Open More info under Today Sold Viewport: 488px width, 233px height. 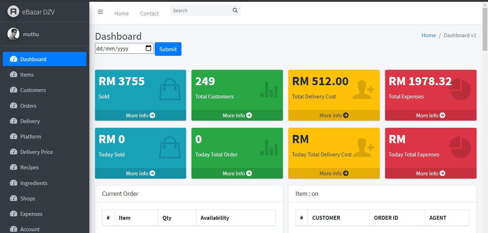pos(140,173)
